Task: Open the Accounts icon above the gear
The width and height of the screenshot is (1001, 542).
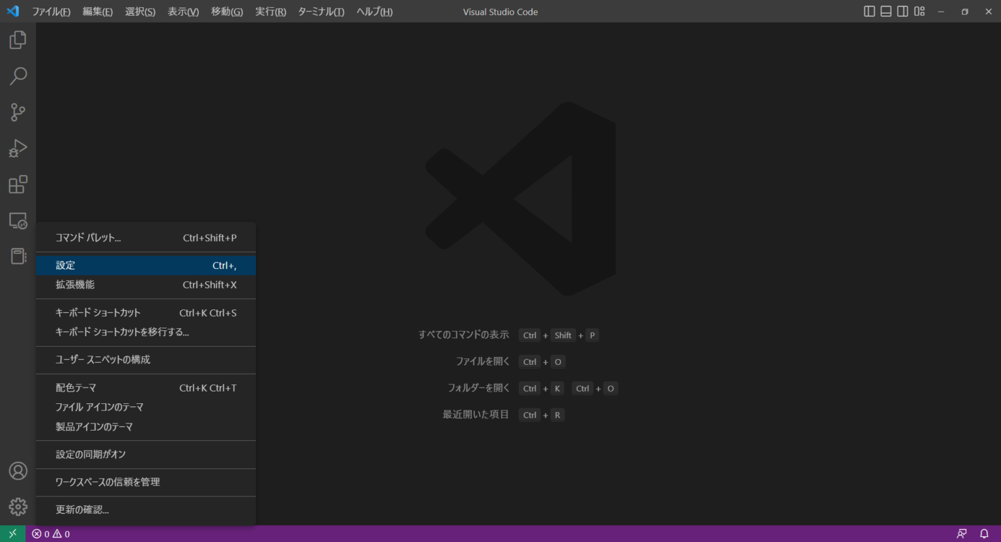Action: (x=17, y=471)
